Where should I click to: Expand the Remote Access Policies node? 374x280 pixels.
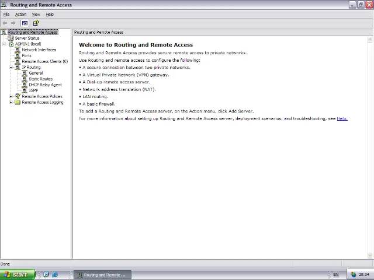[x=11, y=96]
